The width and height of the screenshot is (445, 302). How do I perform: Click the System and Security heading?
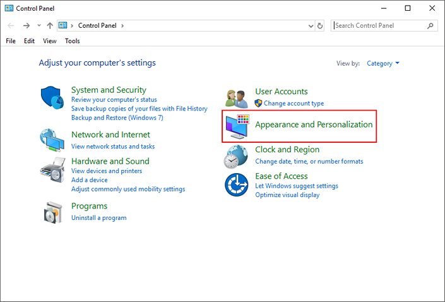[109, 90]
